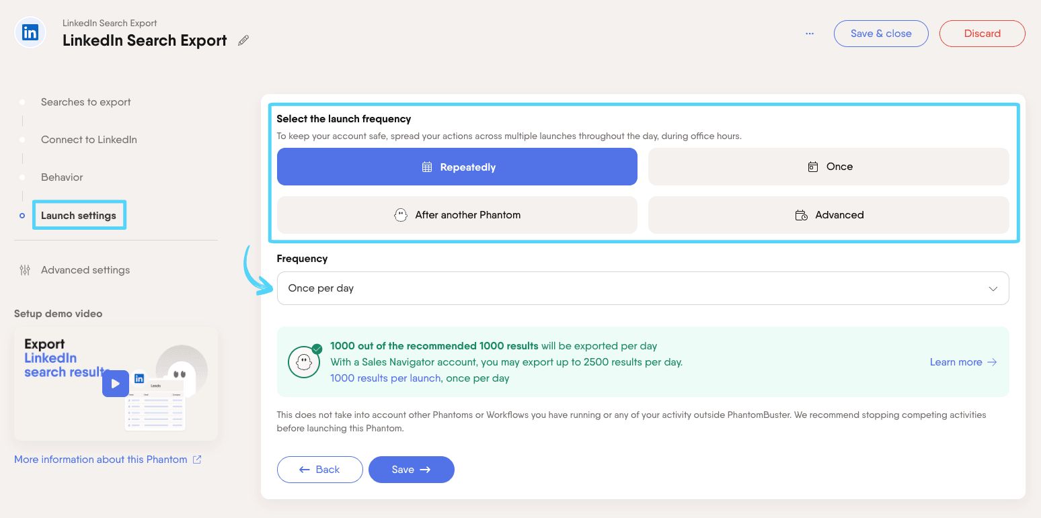Click the ghost icon in the results banner
The image size is (1041, 518).
[x=303, y=362]
